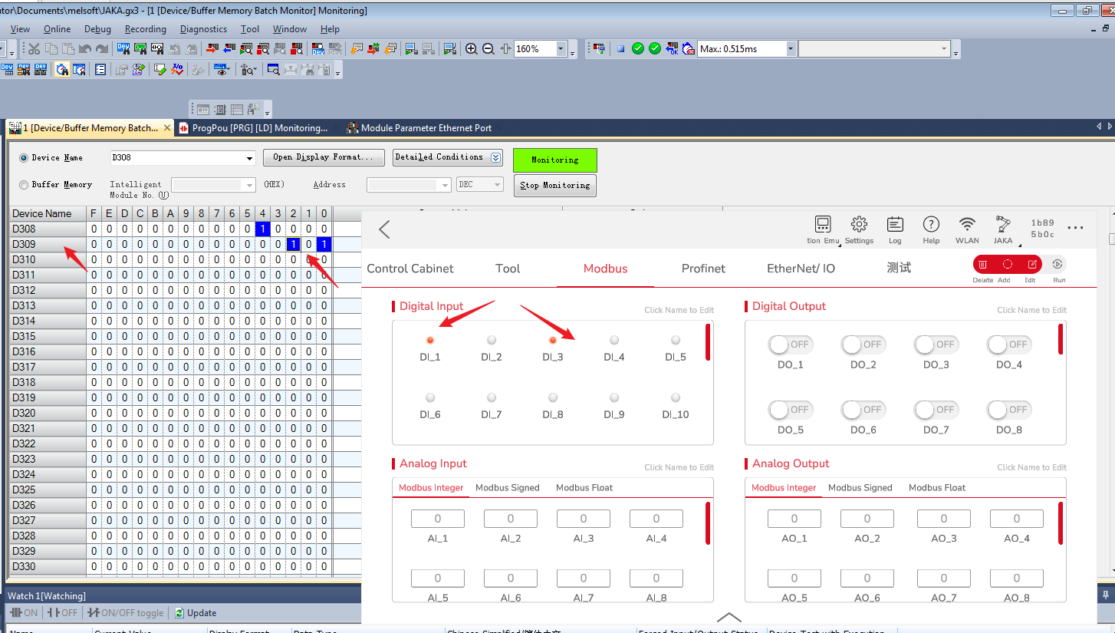The height and width of the screenshot is (633, 1115).
Task: Open the WLAN wifi icon
Action: click(968, 225)
